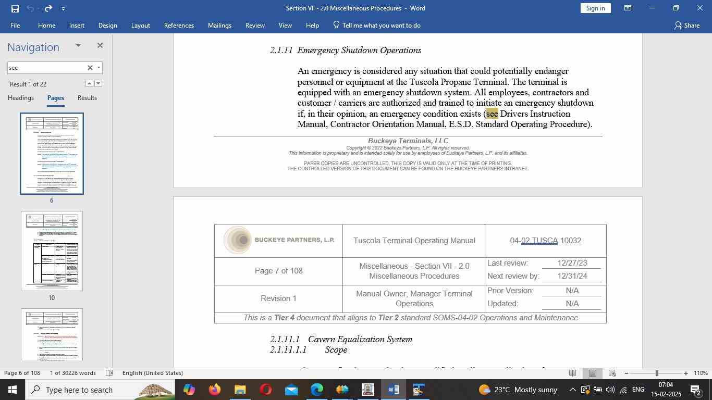Viewport: 712px width, 400px height.
Task: Click the Word icon in taskbar
Action: click(393, 390)
